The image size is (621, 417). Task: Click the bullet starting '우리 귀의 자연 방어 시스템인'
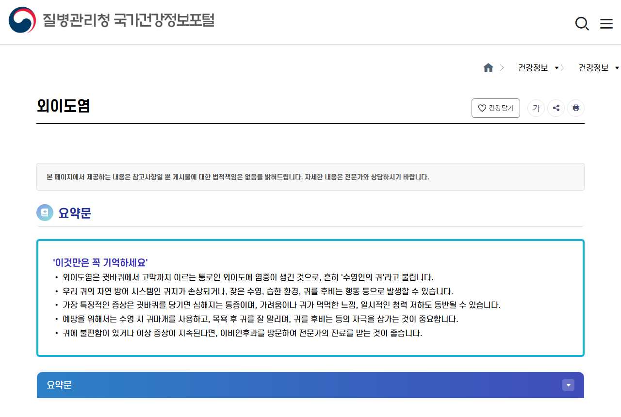click(258, 291)
